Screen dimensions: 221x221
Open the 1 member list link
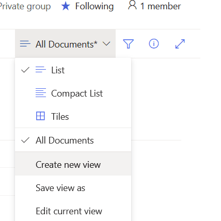coord(154,6)
